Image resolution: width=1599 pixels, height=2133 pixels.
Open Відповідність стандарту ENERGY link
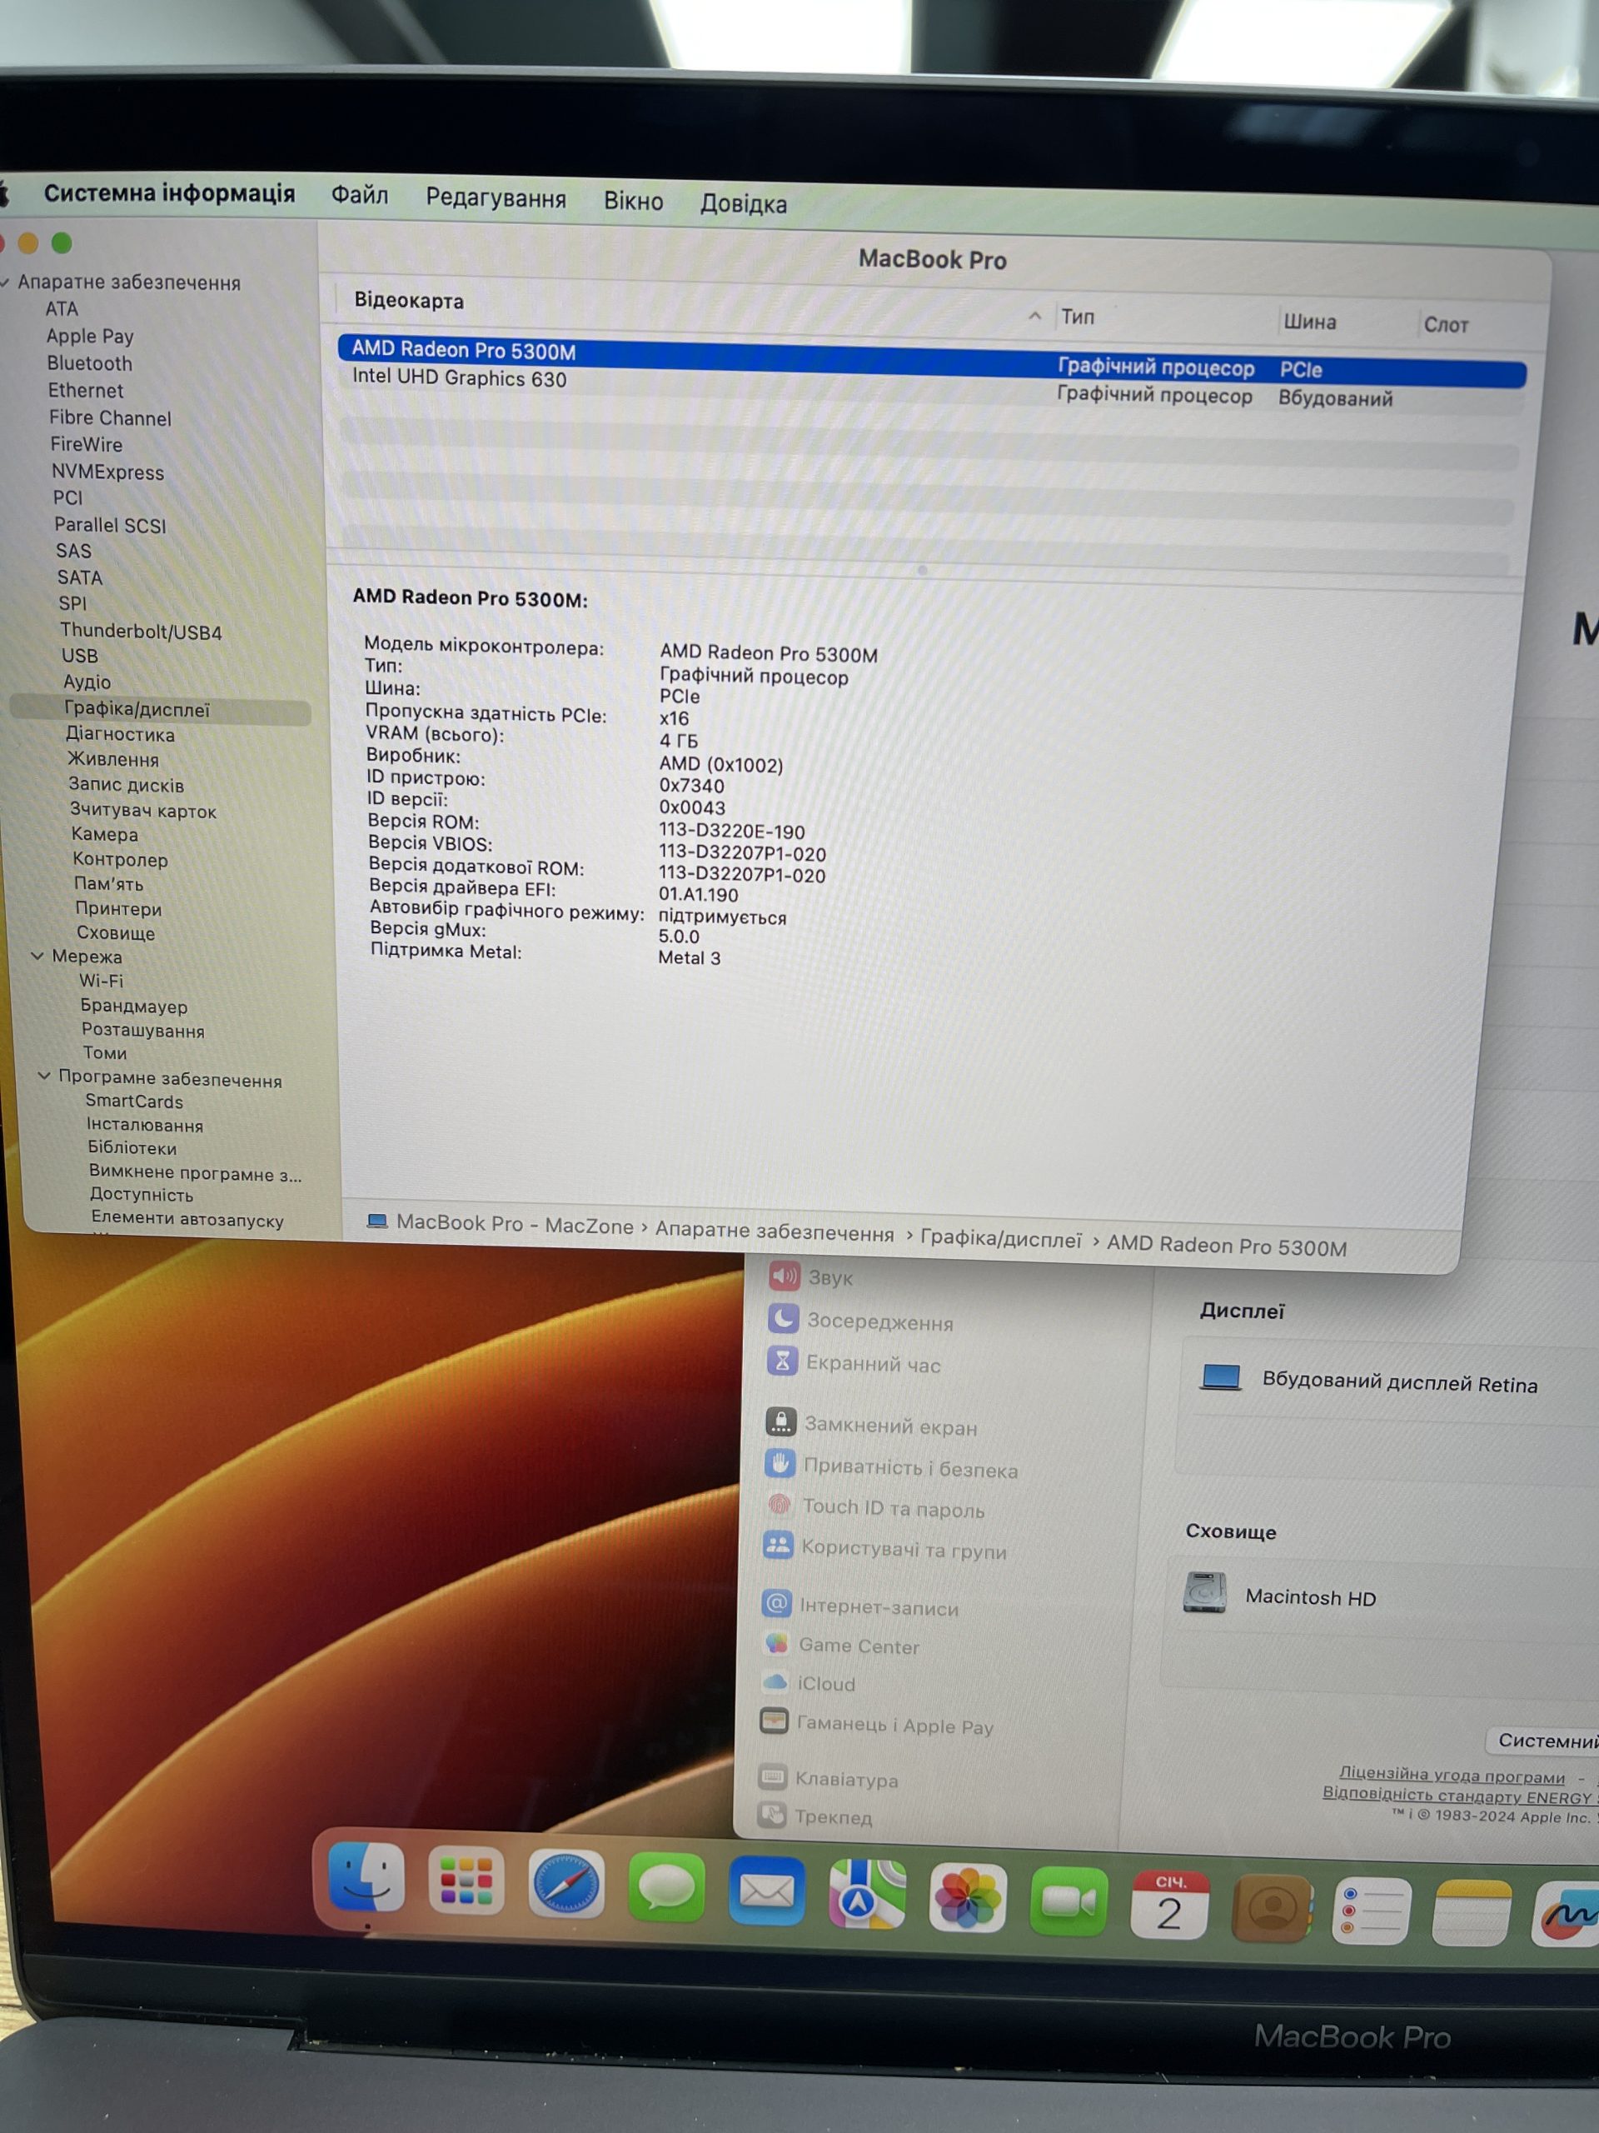point(1458,1796)
